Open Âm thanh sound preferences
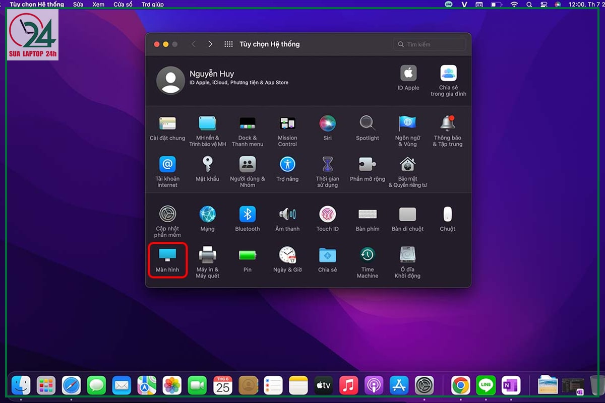Viewport: 605px width, 403px height. [x=287, y=219]
